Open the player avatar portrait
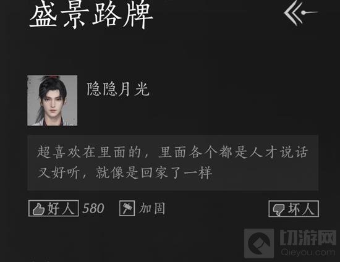This screenshot has height=262, width=340. (53, 100)
